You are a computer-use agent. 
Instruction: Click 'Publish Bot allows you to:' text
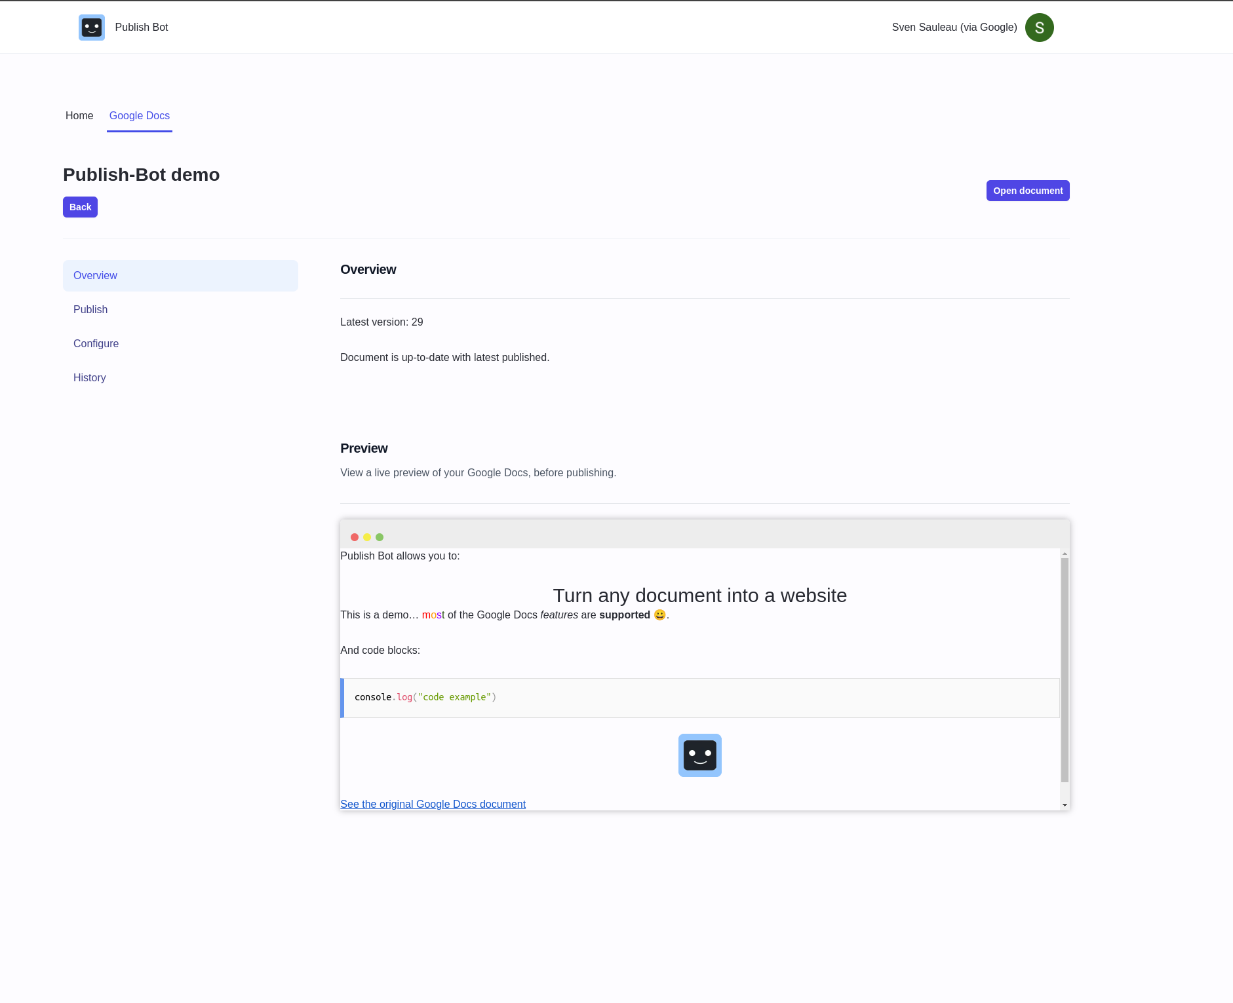tap(400, 556)
